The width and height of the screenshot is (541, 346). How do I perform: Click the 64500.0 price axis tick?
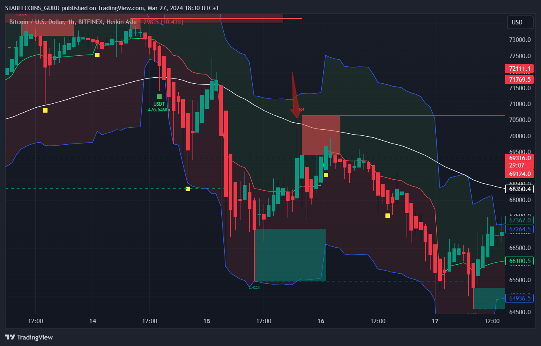click(x=519, y=312)
